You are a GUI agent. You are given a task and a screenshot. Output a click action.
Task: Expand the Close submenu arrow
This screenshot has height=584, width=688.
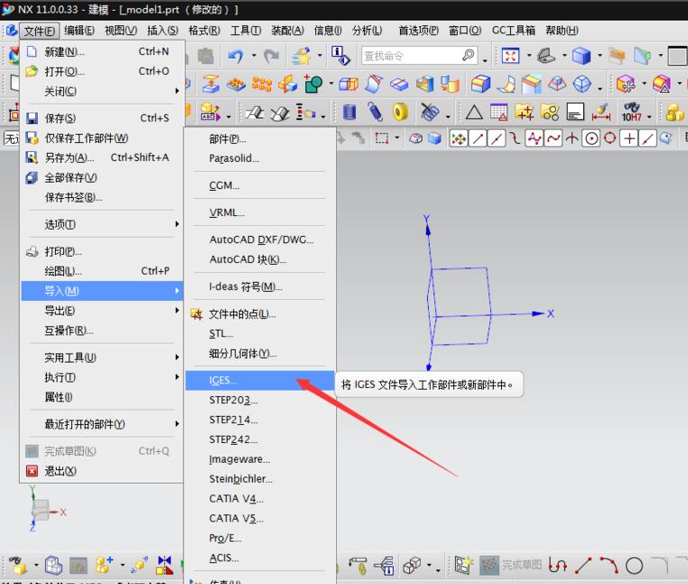point(177,91)
